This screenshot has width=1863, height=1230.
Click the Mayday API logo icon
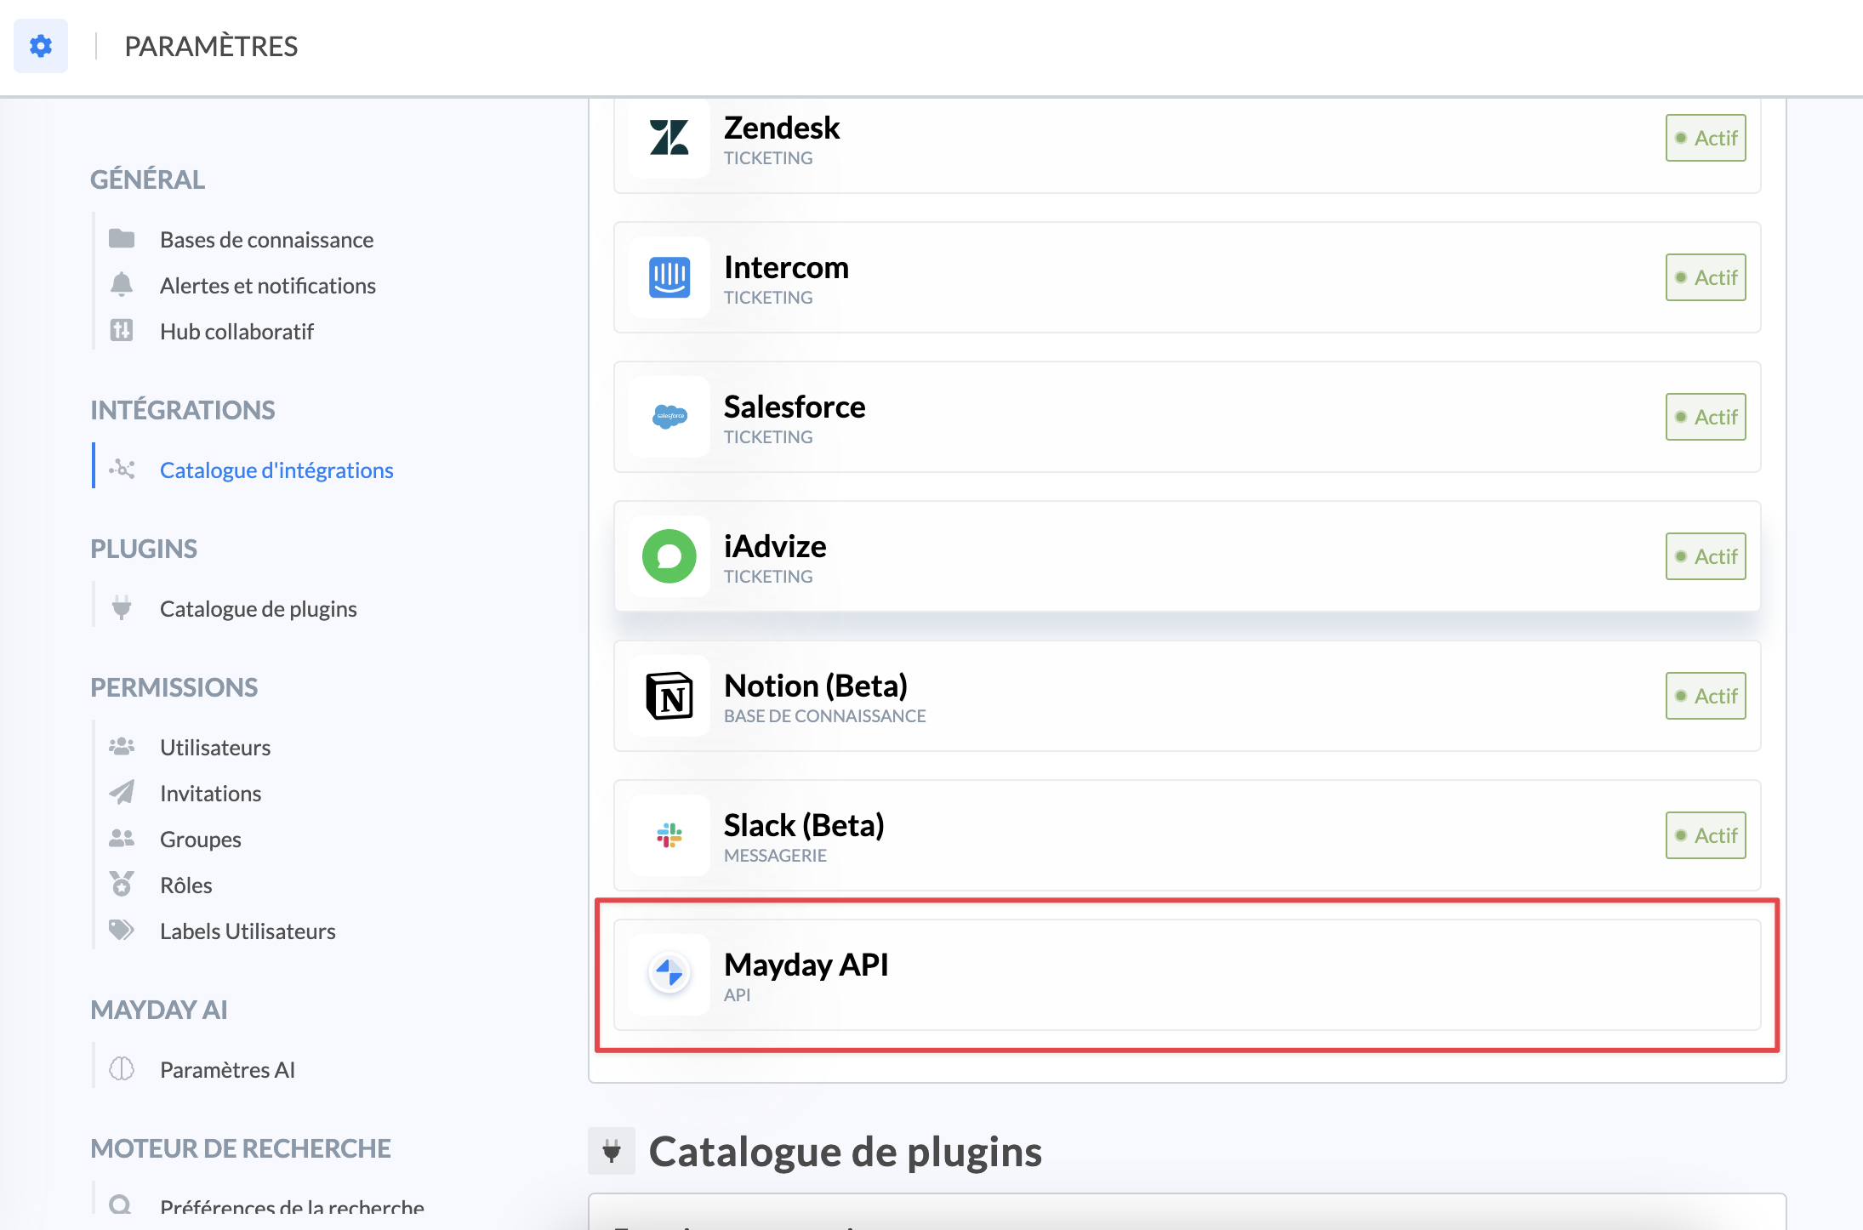[x=669, y=973]
